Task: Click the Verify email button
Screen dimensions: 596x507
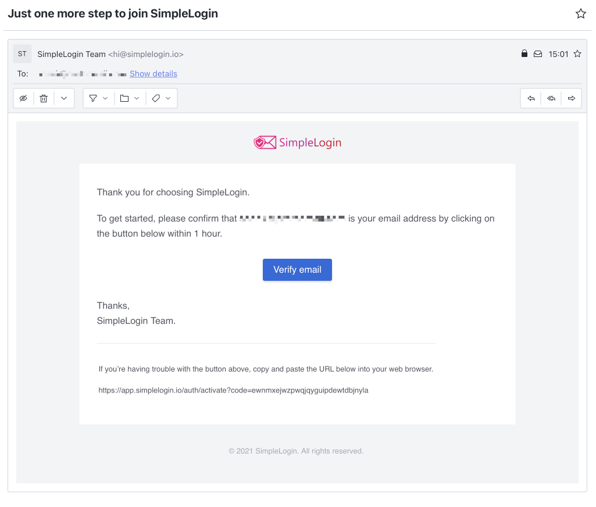Action: (x=297, y=270)
